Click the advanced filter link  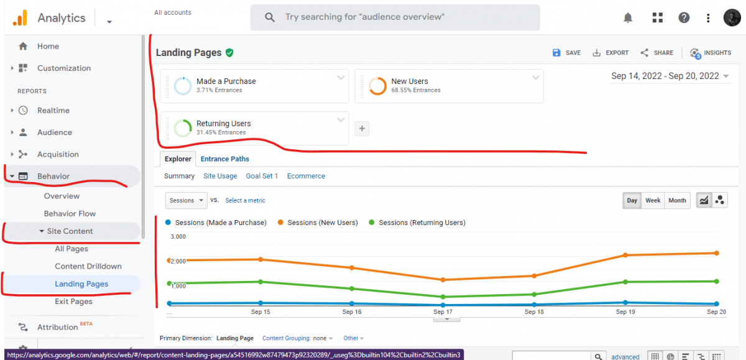pyautogui.click(x=625, y=355)
